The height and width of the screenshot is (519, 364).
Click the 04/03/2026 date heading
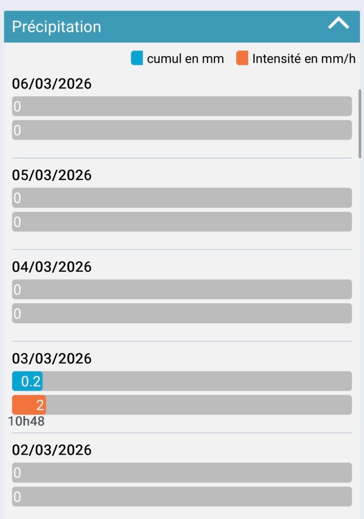point(52,267)
